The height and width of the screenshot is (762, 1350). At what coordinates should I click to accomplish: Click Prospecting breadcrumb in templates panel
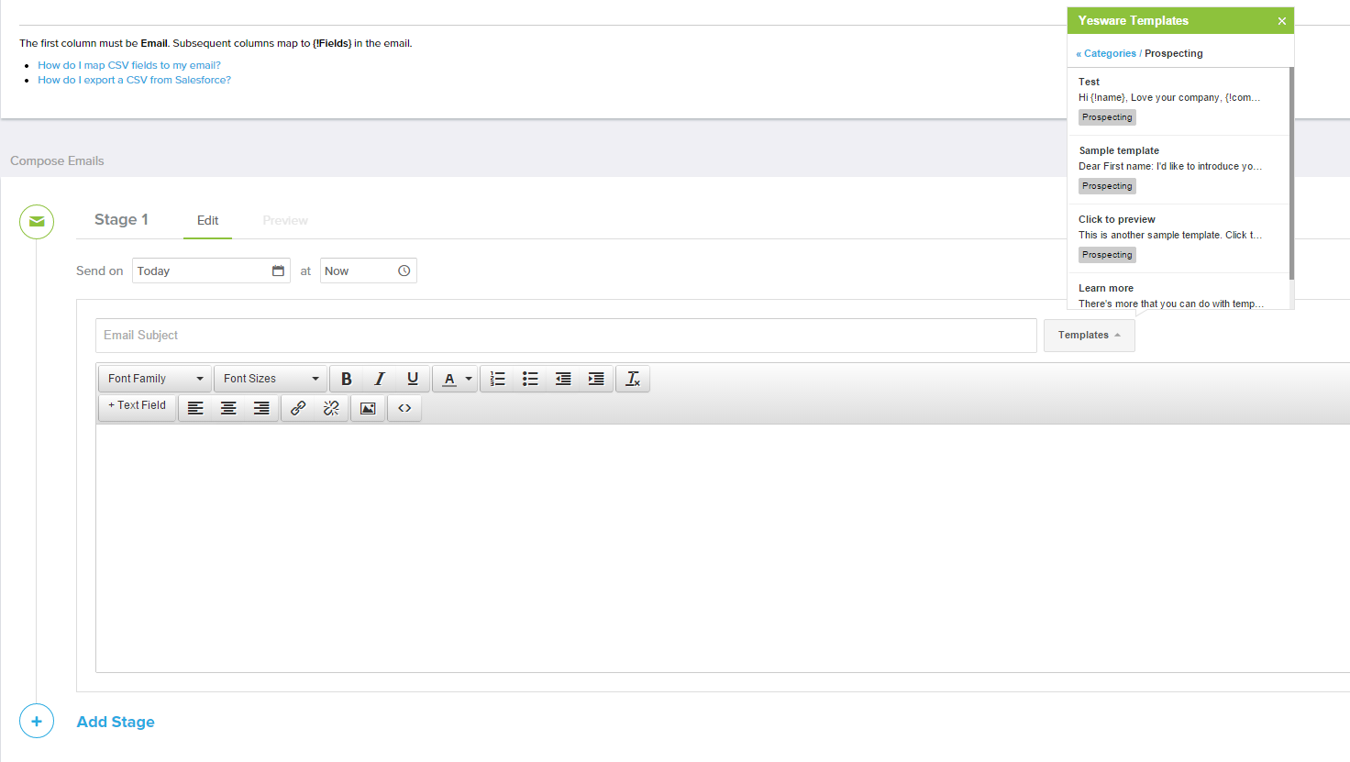[x=1174, y=53]
